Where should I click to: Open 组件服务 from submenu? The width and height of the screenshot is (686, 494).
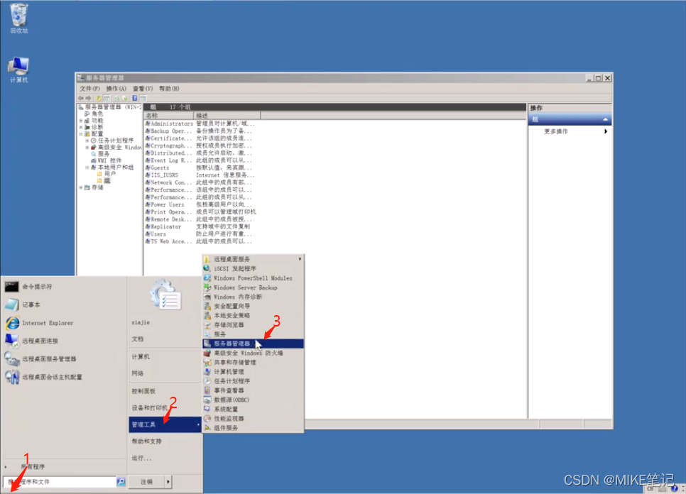point(253,428)
